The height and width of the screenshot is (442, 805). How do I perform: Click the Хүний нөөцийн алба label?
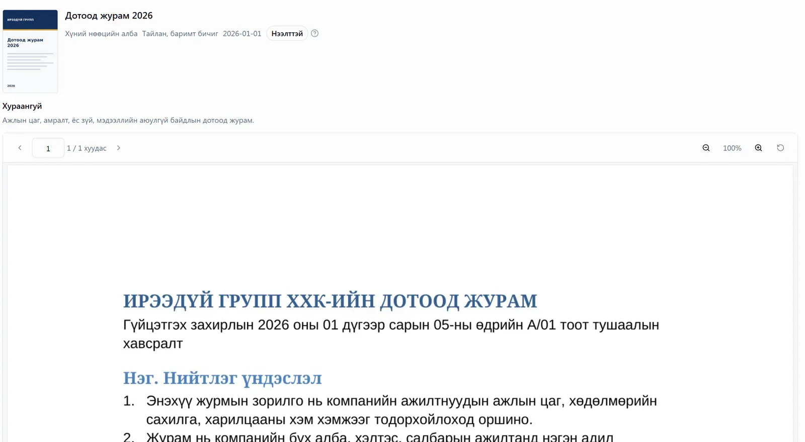click(x=101, y=34)
